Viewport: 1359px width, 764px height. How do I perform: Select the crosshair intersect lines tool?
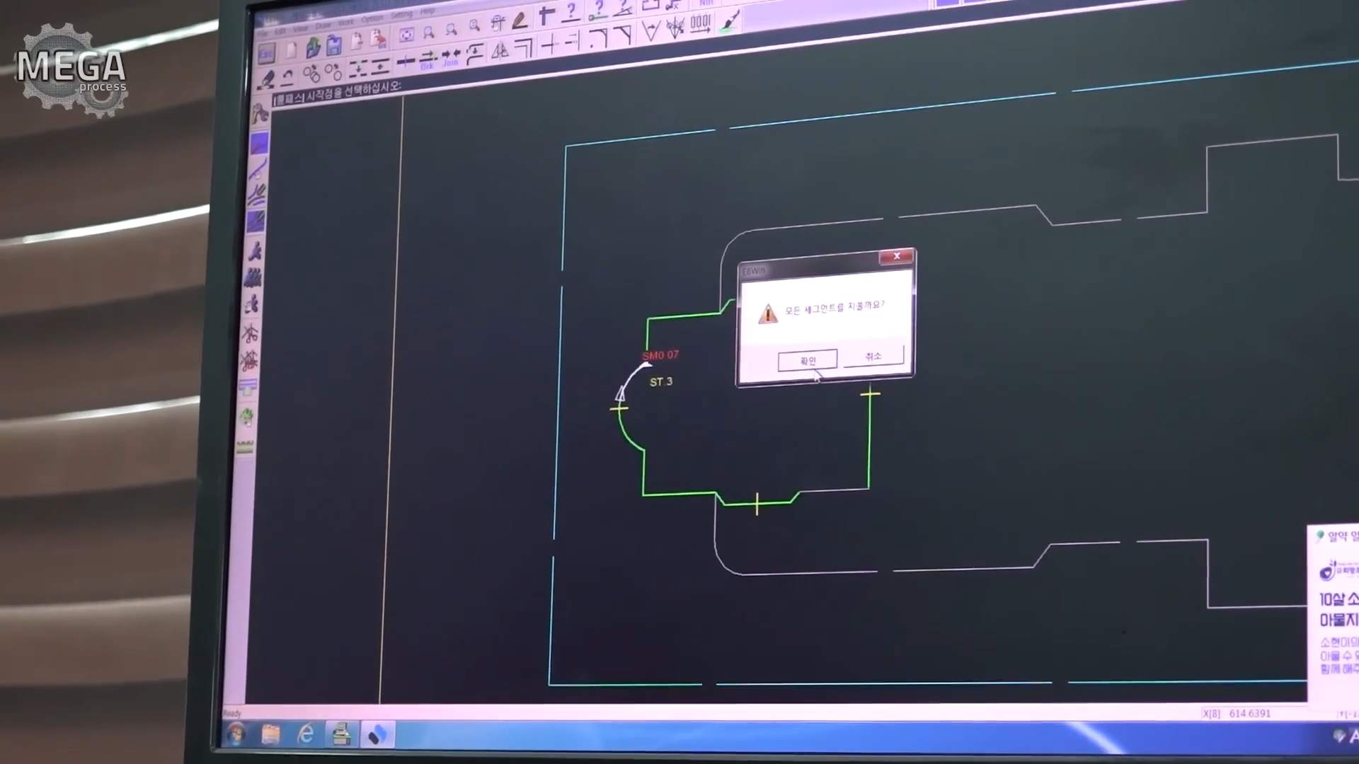(x=549, y=46)
